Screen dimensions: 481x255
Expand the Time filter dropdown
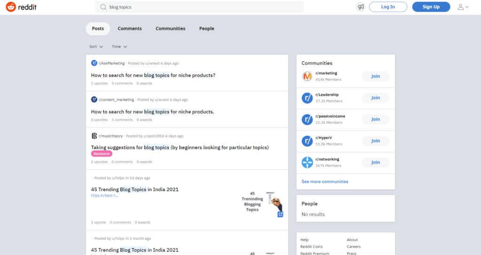point(119,46)
